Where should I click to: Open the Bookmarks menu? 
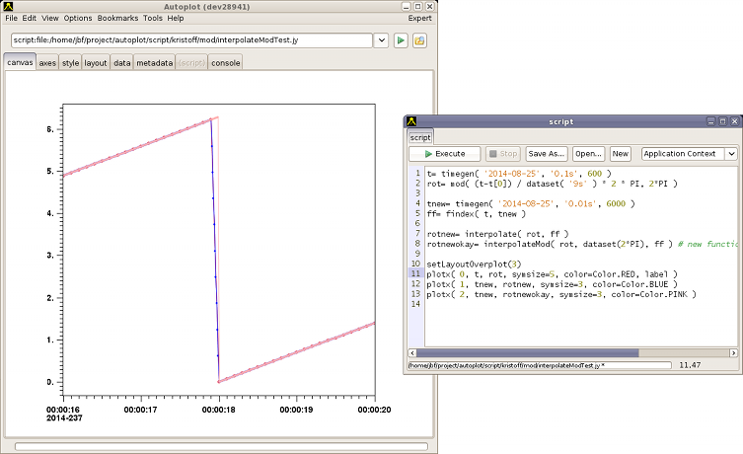[117, 18]
